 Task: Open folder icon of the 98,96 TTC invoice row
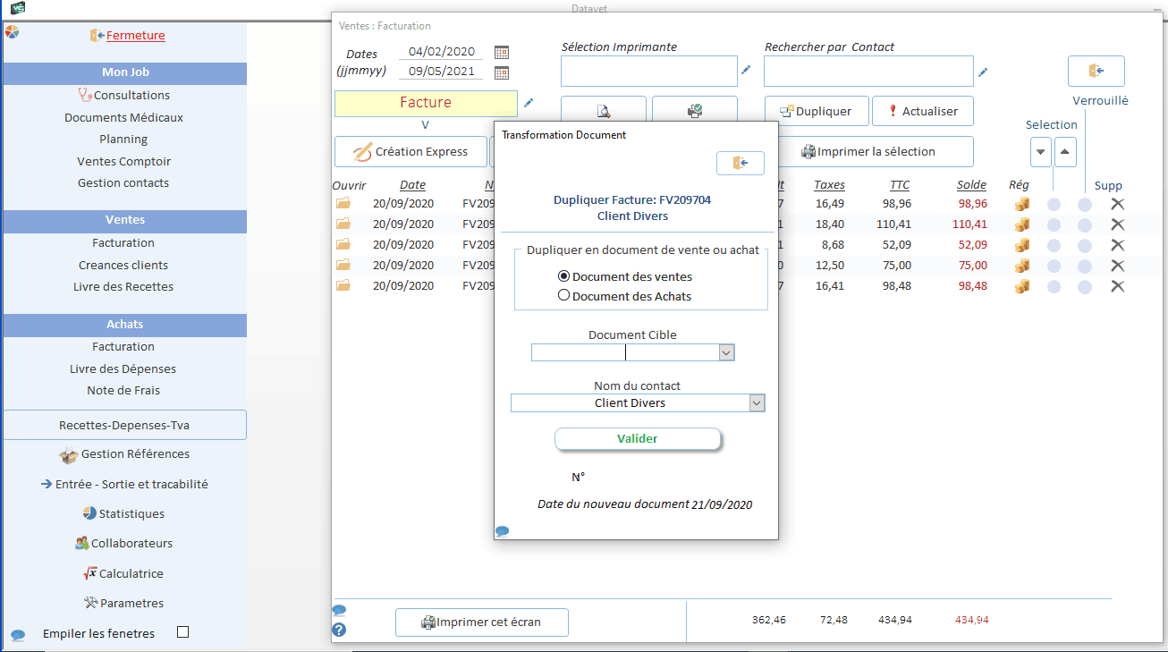(x=343, y=203)
